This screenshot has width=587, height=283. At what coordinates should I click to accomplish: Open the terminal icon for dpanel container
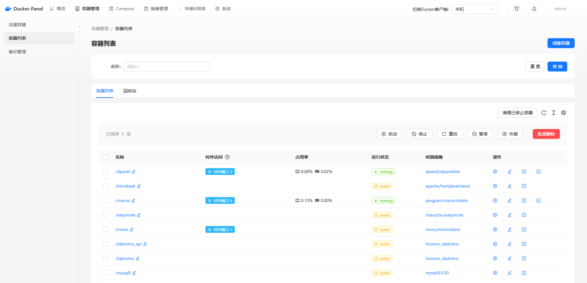coord(539,172)
